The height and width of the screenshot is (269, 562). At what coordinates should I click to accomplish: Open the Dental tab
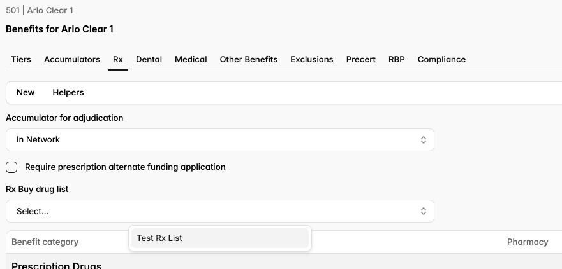[x=149, y=59]
